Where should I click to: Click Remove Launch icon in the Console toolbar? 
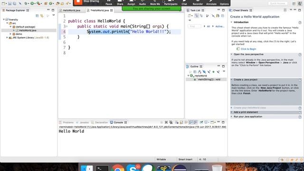[x=166, y=123]
